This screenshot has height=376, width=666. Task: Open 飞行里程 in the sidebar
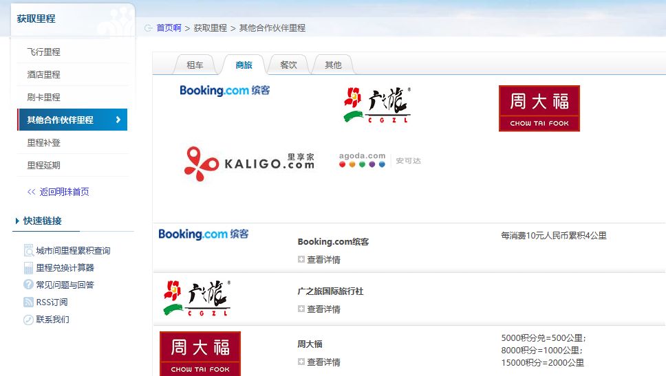coord(43,52)
